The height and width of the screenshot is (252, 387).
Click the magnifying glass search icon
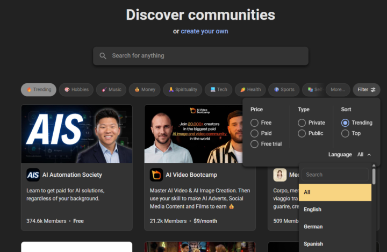tap(103, 56)
